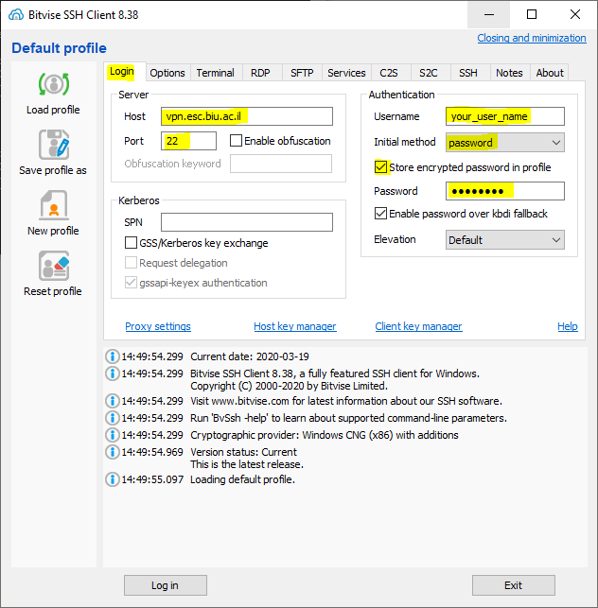Click info icon beside Run 'BvSsh -help' entry
Screen dimensions: 598x608
click(x=113, y=418)
